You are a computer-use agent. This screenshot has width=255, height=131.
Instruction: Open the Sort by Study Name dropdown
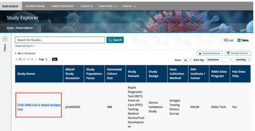pyautogui.click(x=219, y=60)
